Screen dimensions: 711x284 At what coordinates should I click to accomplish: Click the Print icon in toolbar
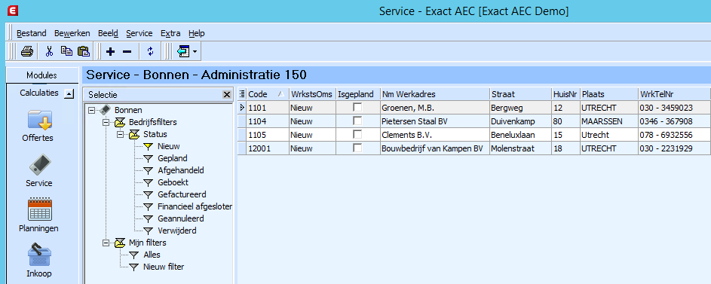point(26,52)
